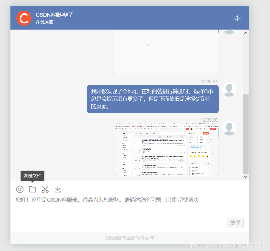
Task: Mute notification sound speaker icon
Action: point(238,18)
